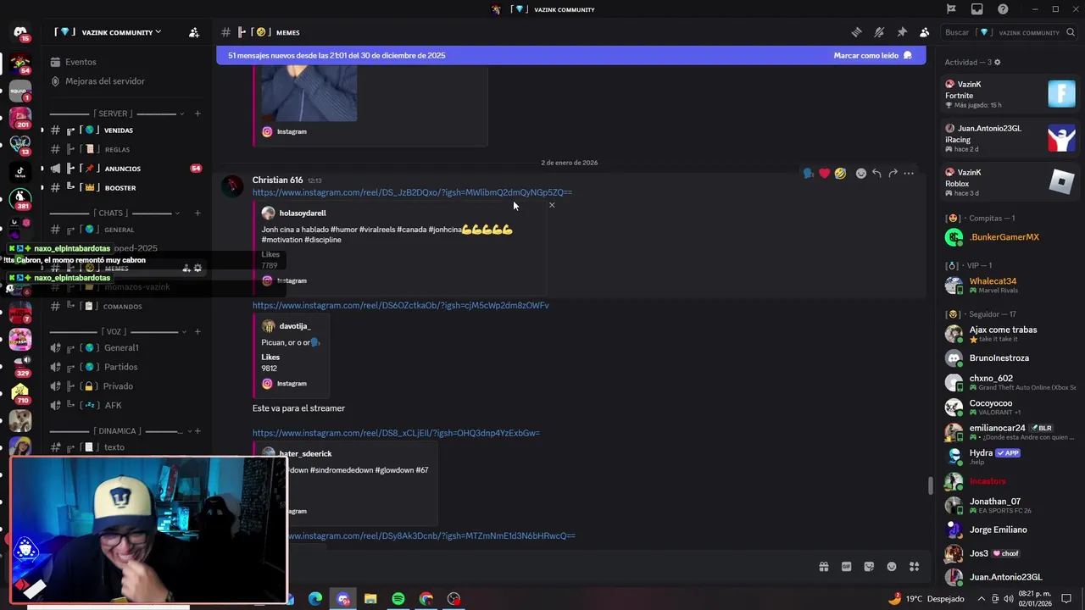Toggle channel notification settings bell icon
The image size is (1085, 610).
pyautogui.click(x=879, y=32)
